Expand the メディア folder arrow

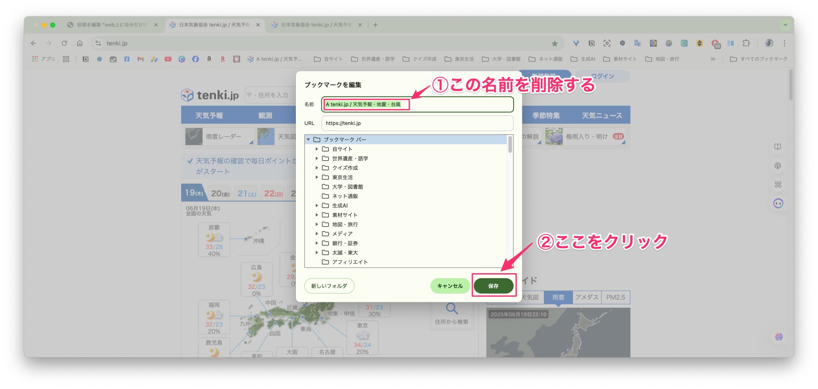317,234
